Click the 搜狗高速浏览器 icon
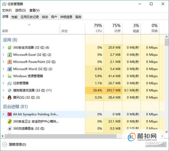Image resolution: width=169 pixels, height=151 pixels. coord(10,90)
